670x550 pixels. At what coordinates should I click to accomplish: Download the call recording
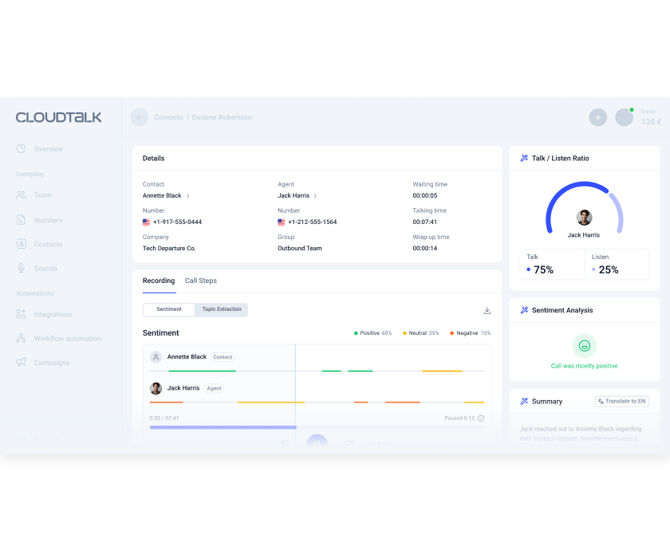pyautogui.click(x=487, y=310)
